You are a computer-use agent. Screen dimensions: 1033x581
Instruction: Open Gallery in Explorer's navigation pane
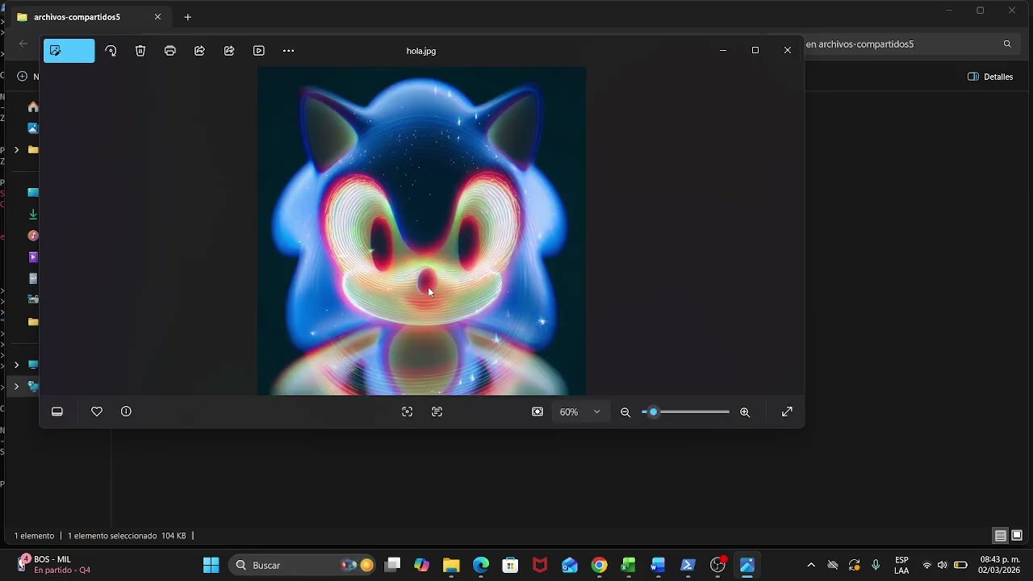(x=33, y=128)
